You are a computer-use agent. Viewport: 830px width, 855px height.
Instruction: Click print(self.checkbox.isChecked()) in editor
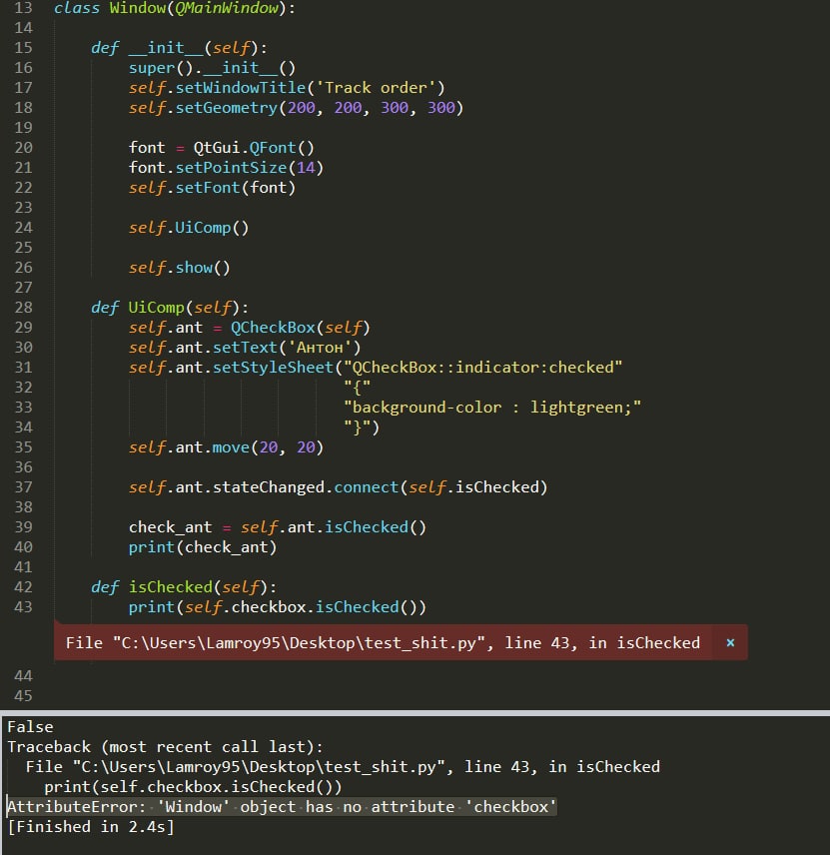point(278,607)
